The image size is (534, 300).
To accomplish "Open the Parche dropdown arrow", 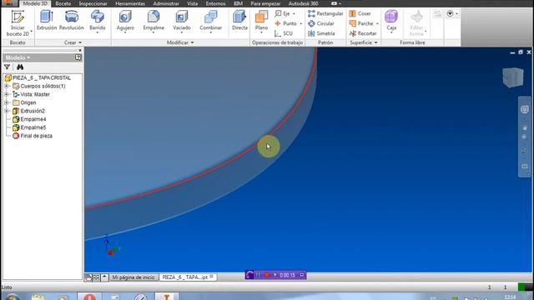I will pos(377,24).
